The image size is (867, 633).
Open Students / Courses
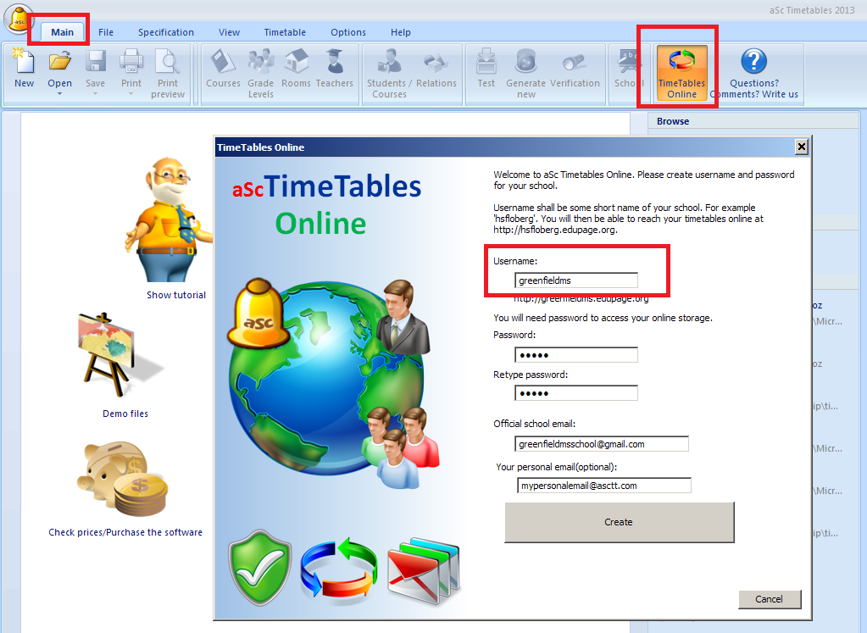[x=389, y=74]
